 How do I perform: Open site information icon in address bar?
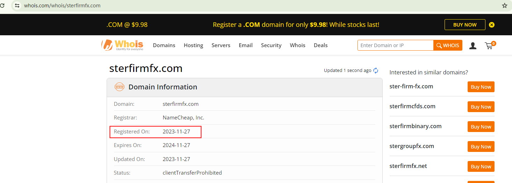tap(17, 6)
